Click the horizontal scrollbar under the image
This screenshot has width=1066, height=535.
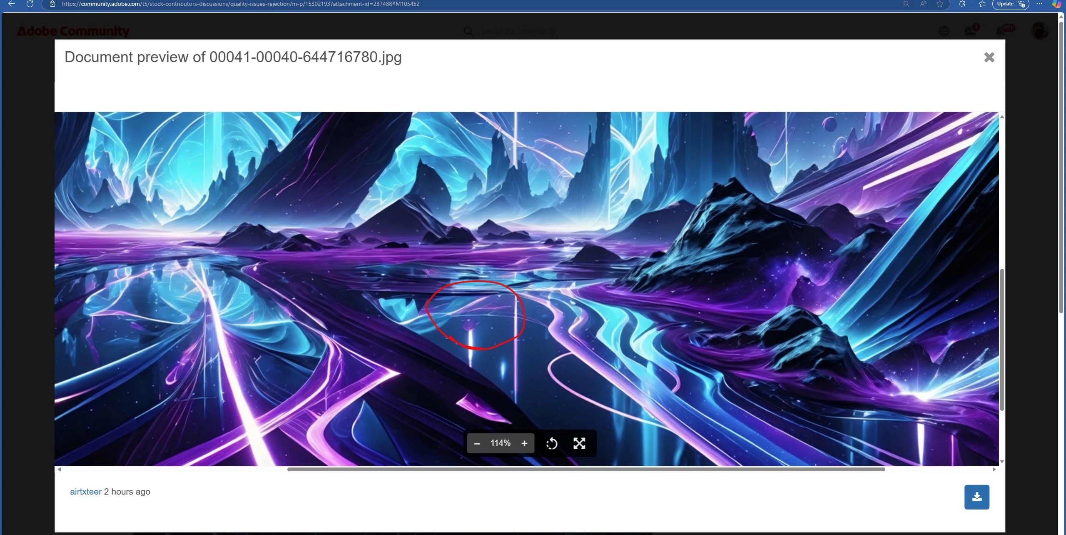585,469
